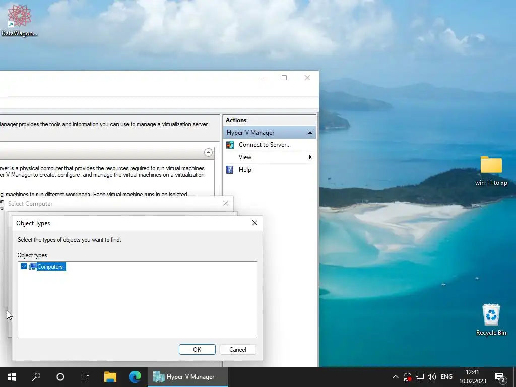Open Cortana from the taskbar
The width and height of the screenshot is (516, 387).
[60, 377]
